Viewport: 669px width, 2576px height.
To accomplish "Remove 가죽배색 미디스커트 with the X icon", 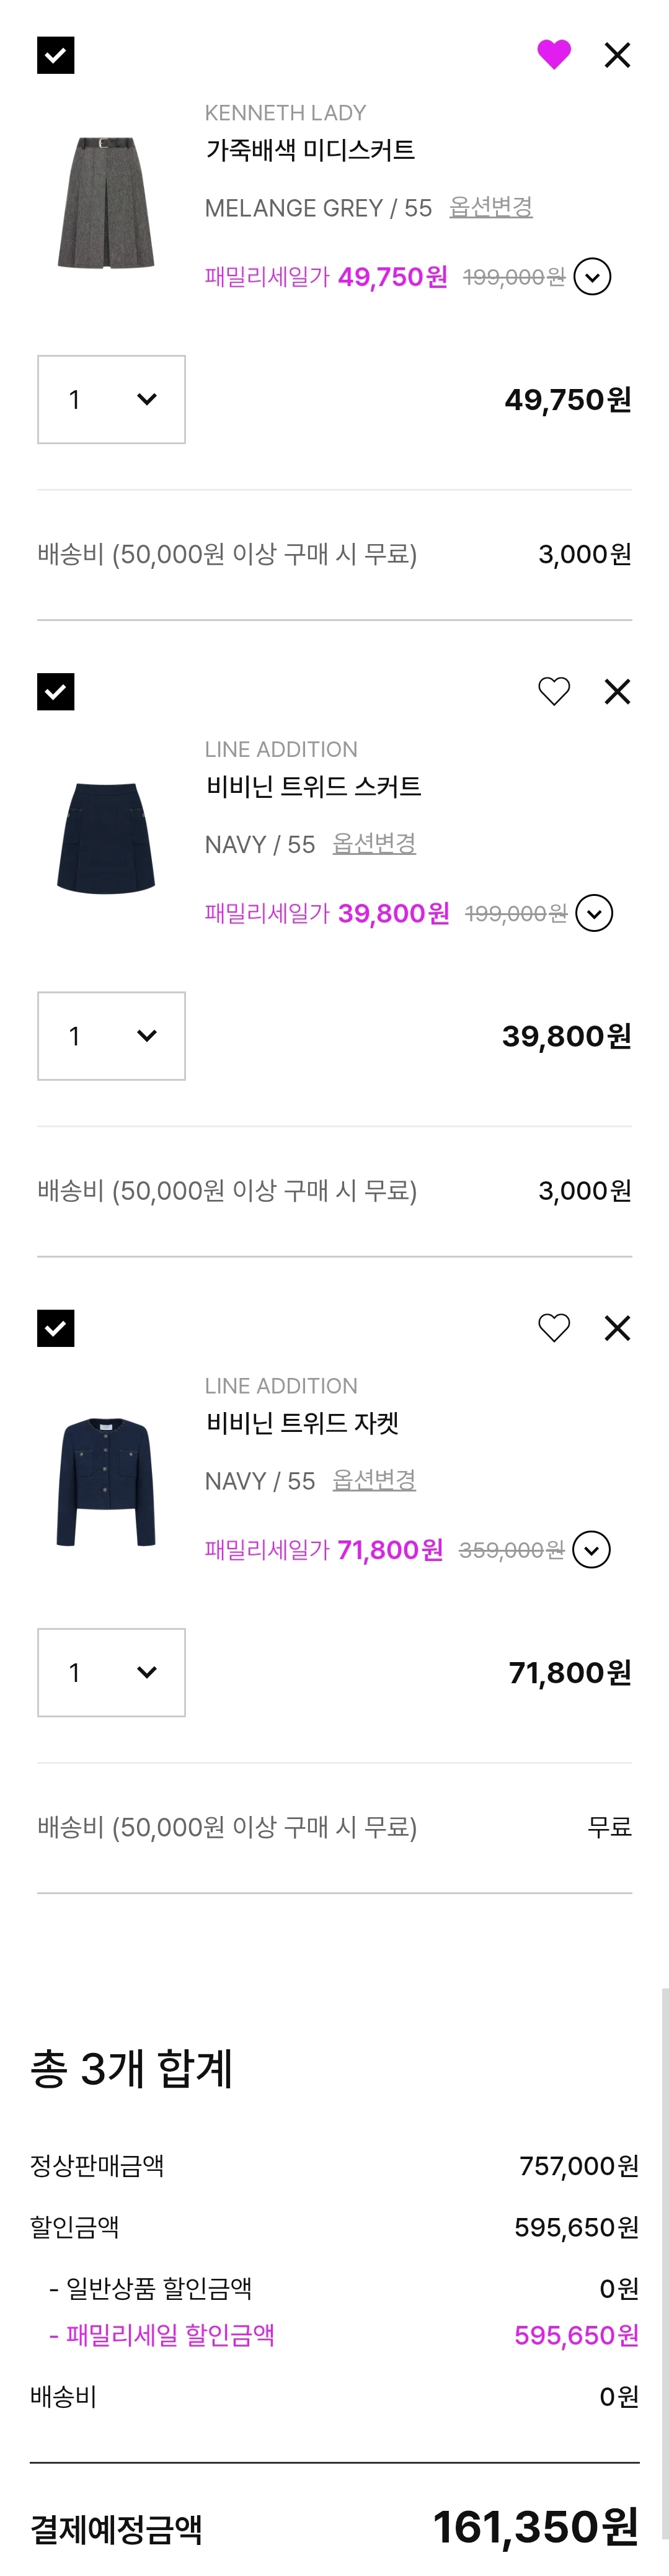I will tap(618, 55).
